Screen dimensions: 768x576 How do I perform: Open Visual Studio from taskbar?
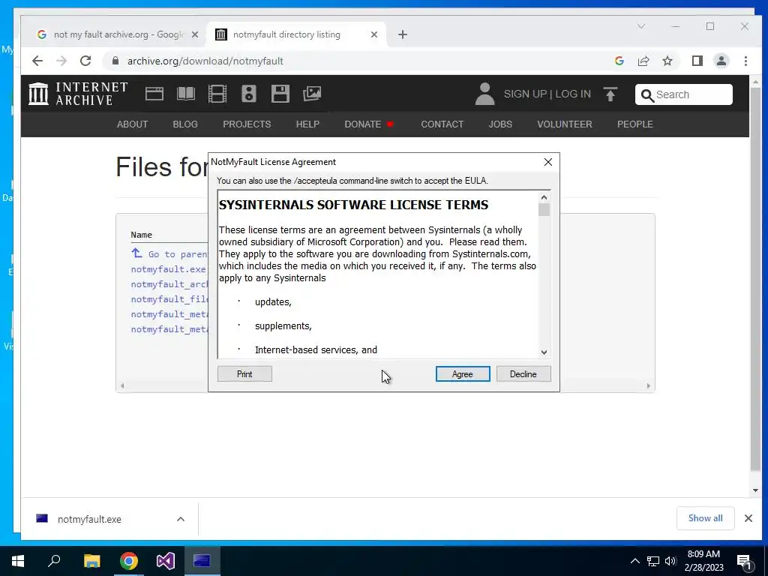(166, 561)
